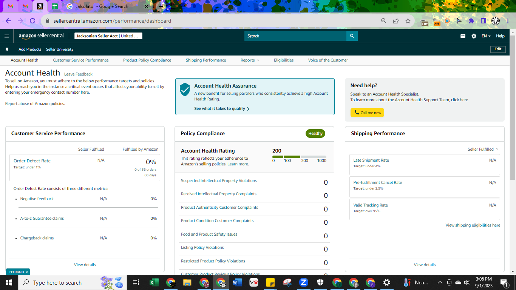Open the EN language dropdown

click(486, 36)
